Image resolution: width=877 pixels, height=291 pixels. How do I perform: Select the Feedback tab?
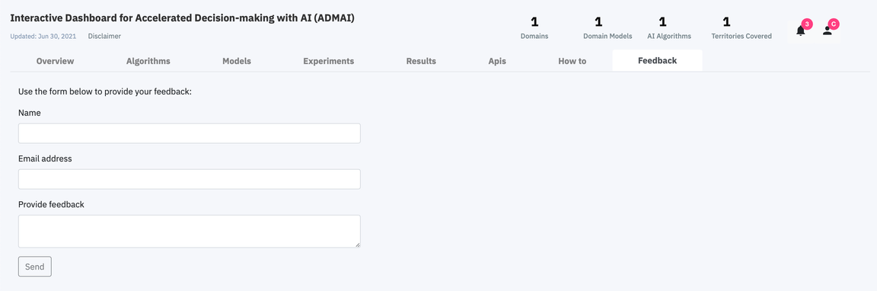point(657,60)
